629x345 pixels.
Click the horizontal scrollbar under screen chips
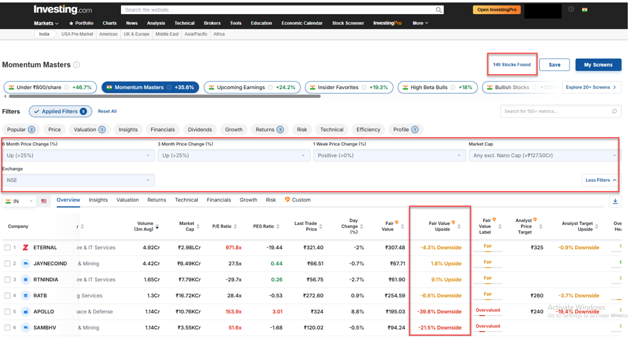164,96
